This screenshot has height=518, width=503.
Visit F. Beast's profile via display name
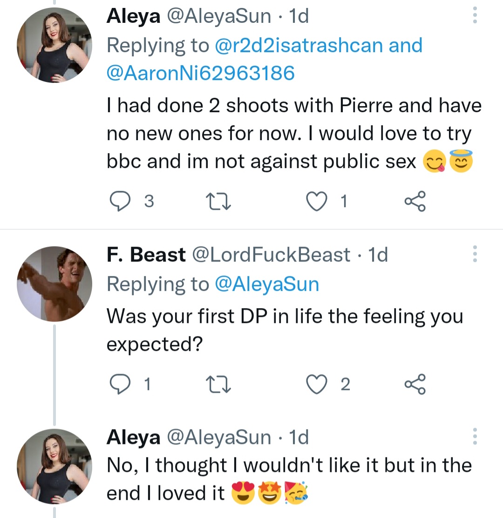tap(146, 255)
